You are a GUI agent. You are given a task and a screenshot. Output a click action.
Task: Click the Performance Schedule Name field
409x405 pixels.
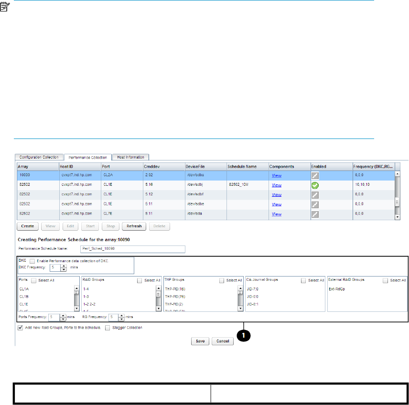129,249
